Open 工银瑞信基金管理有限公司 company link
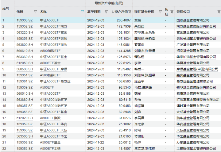 [x=196, y=149]
